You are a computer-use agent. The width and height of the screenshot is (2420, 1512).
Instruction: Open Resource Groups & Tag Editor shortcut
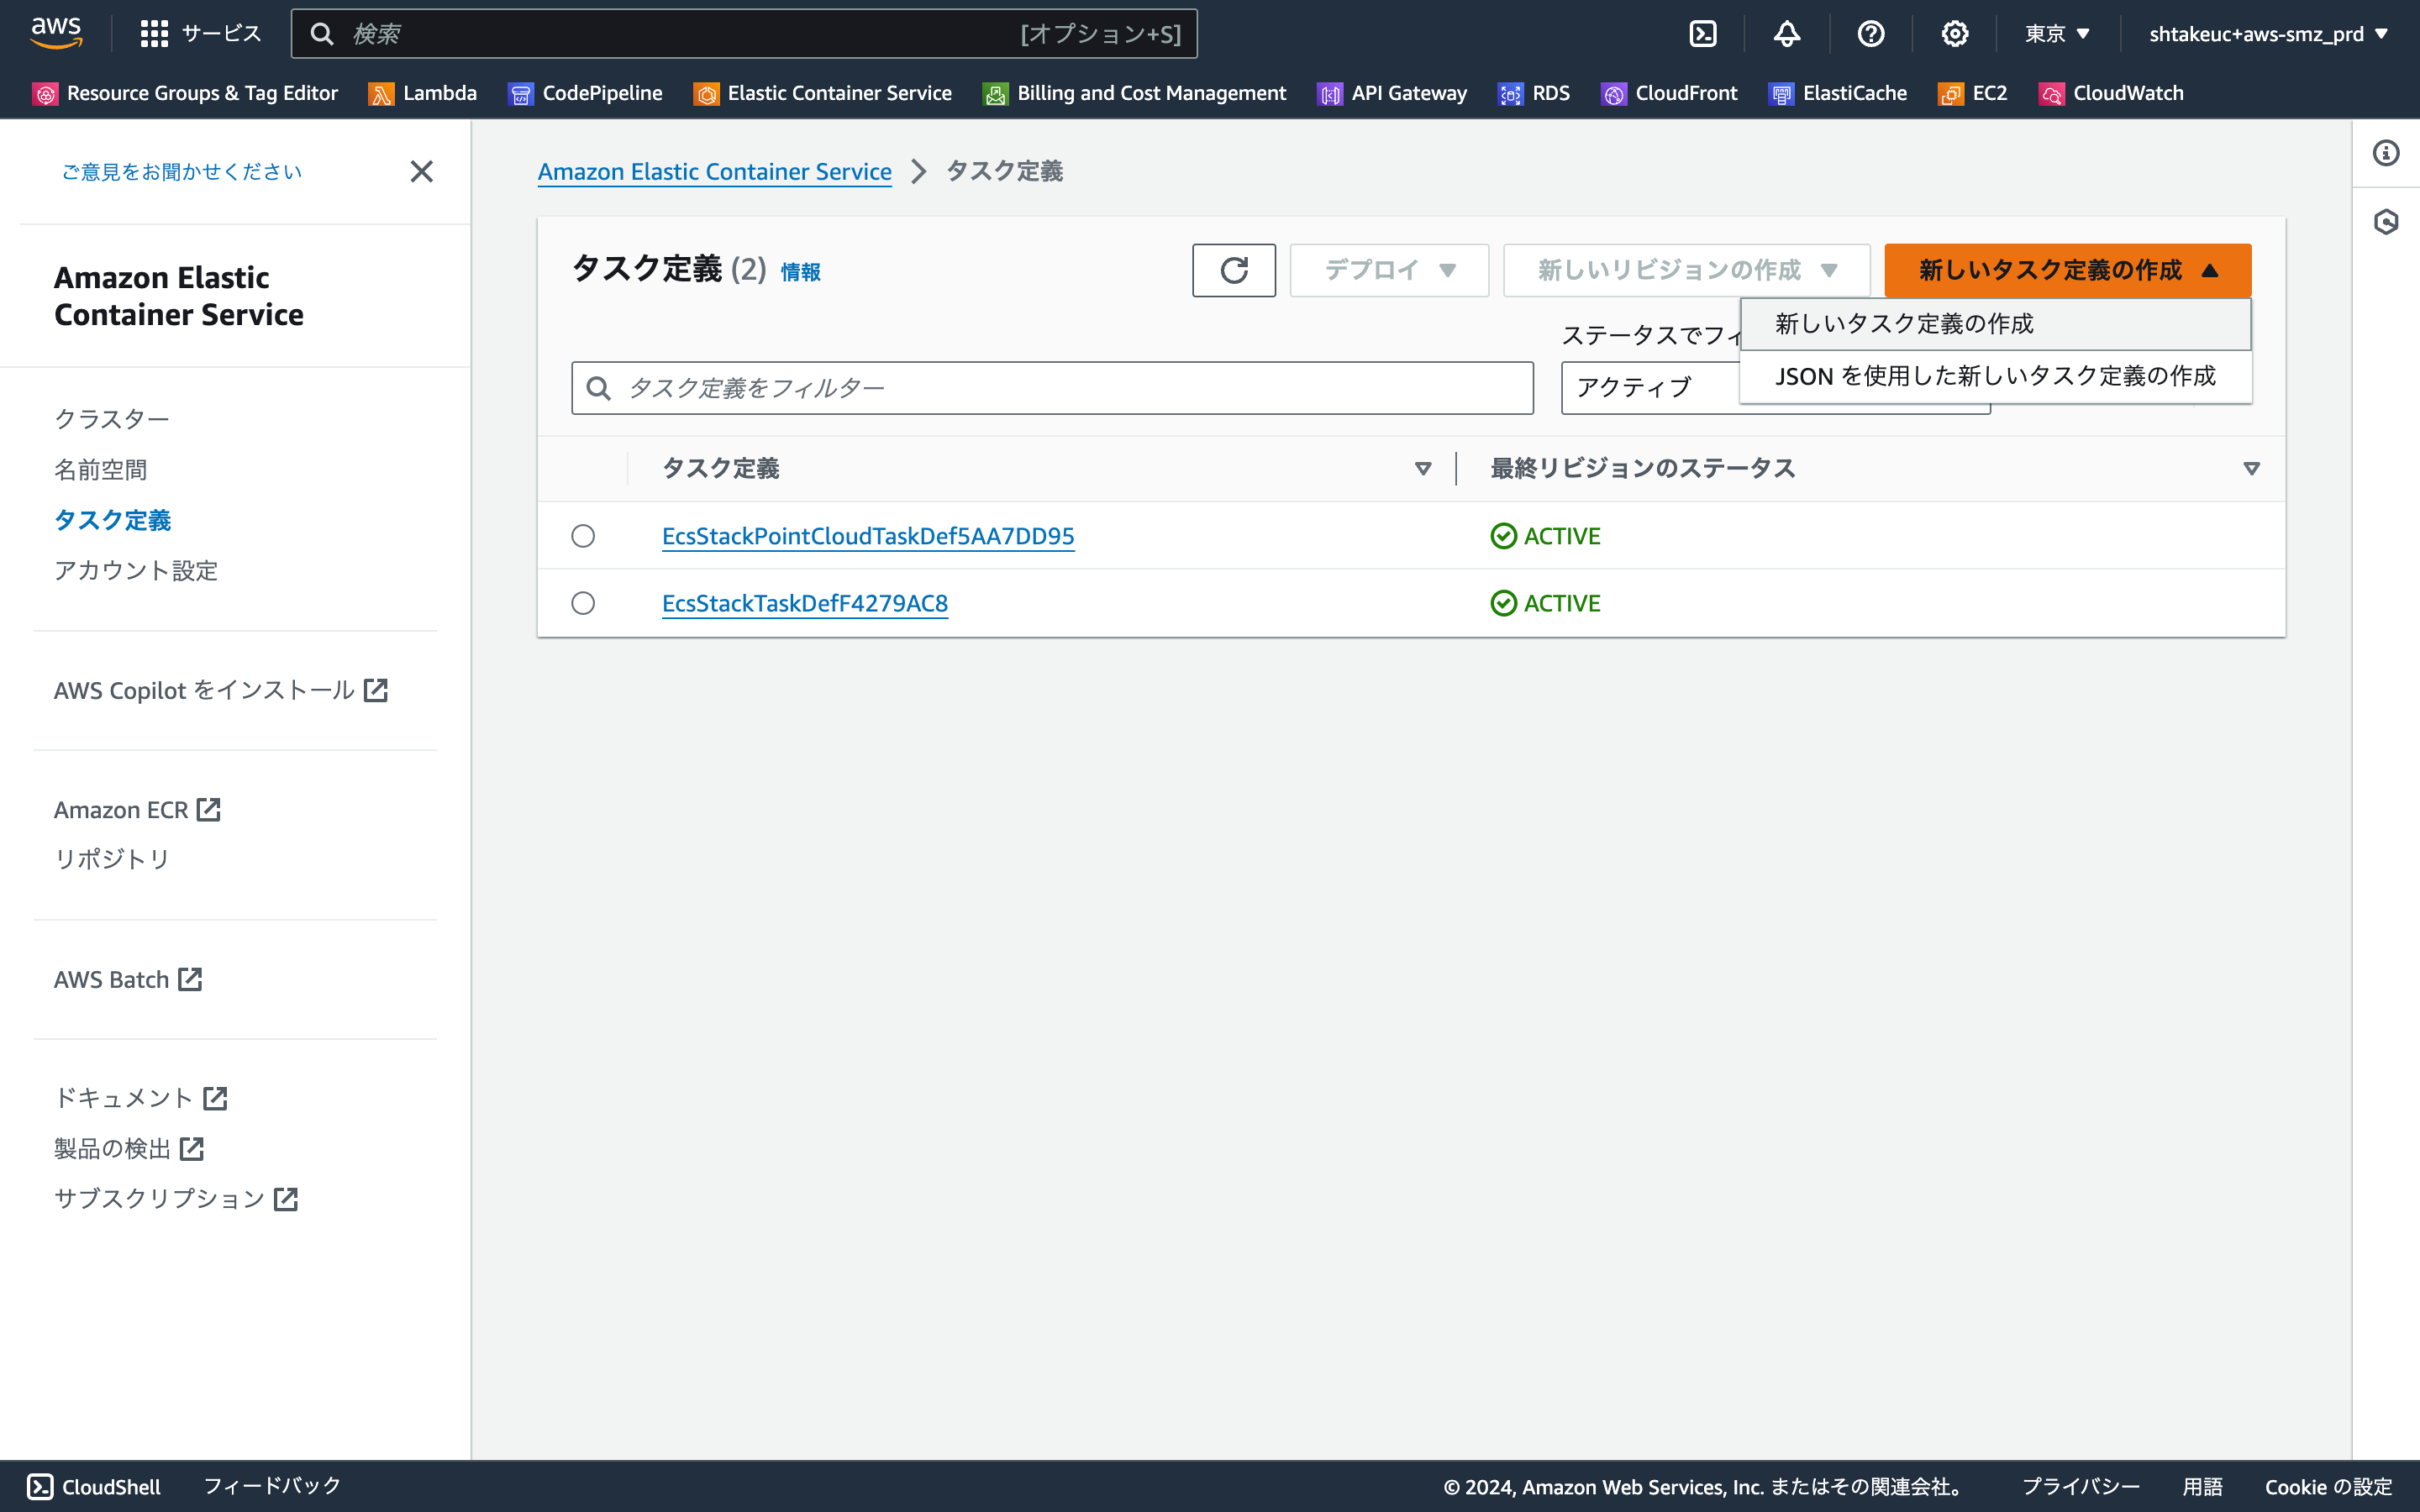(x=185, y=93)
